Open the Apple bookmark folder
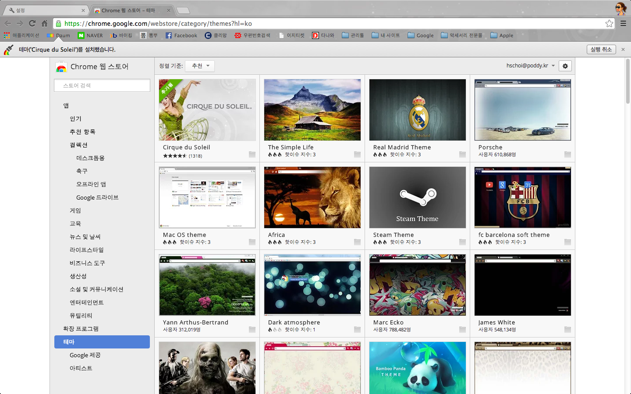Screen dimensions: 631x394 (x=502, y=35)
